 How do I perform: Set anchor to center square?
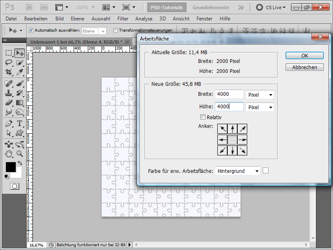[x=232, y=140]
